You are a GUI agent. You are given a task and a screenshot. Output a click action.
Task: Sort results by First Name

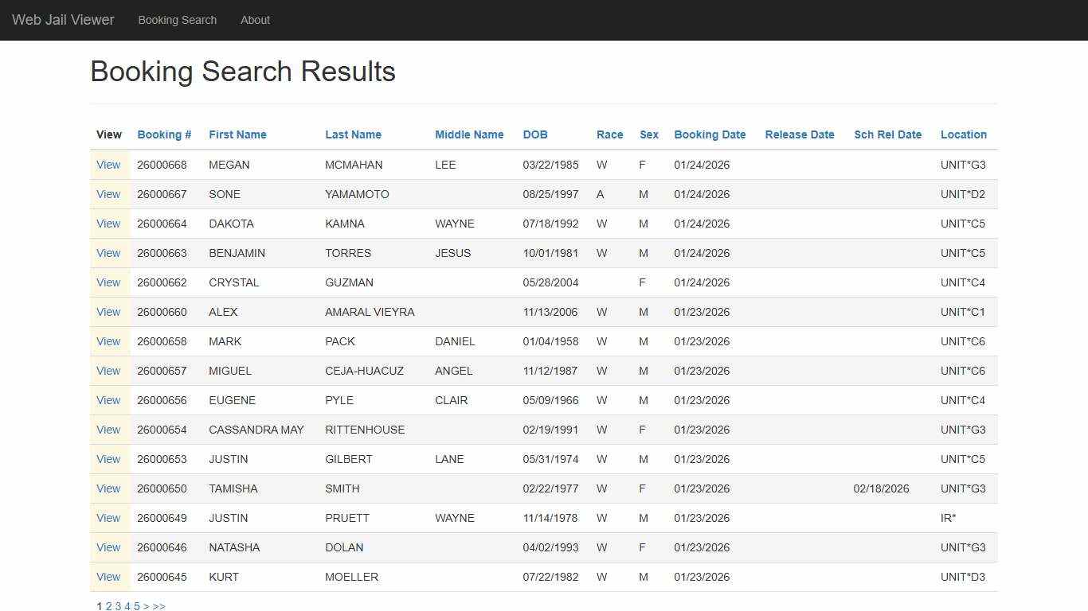click(237, 134)
